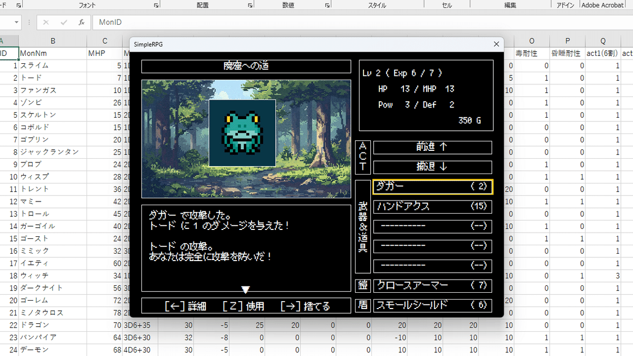Select the ジャックランタン cell
The height and width of the screenshot is (356, 633).
coord(53,152)
